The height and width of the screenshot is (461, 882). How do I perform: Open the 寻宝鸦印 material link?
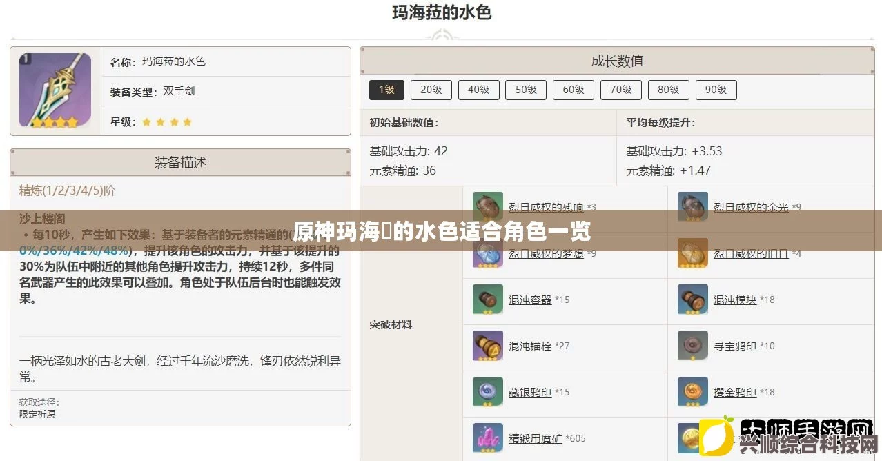coord(735,346)
